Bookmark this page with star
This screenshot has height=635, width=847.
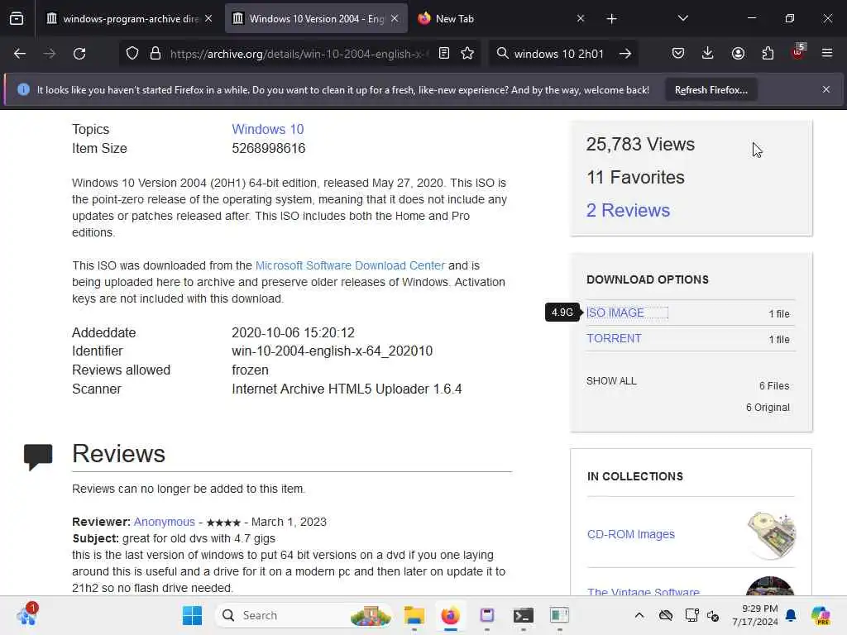468,54
